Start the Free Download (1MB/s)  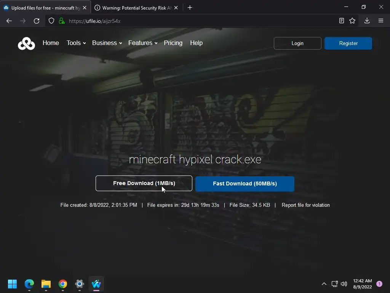coord(144,184)
